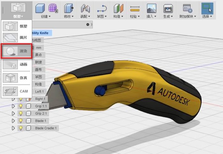Select the Blade:1 label
The width and height of the screenshot is (223, 154).
pos(40,121)
